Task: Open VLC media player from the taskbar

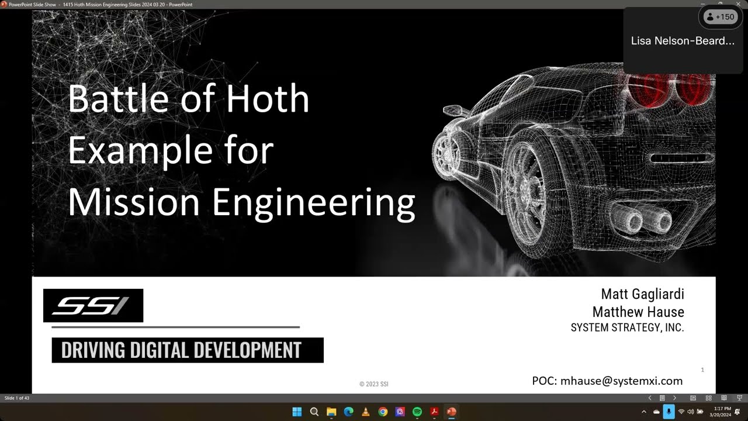Action: click(365, 412)
